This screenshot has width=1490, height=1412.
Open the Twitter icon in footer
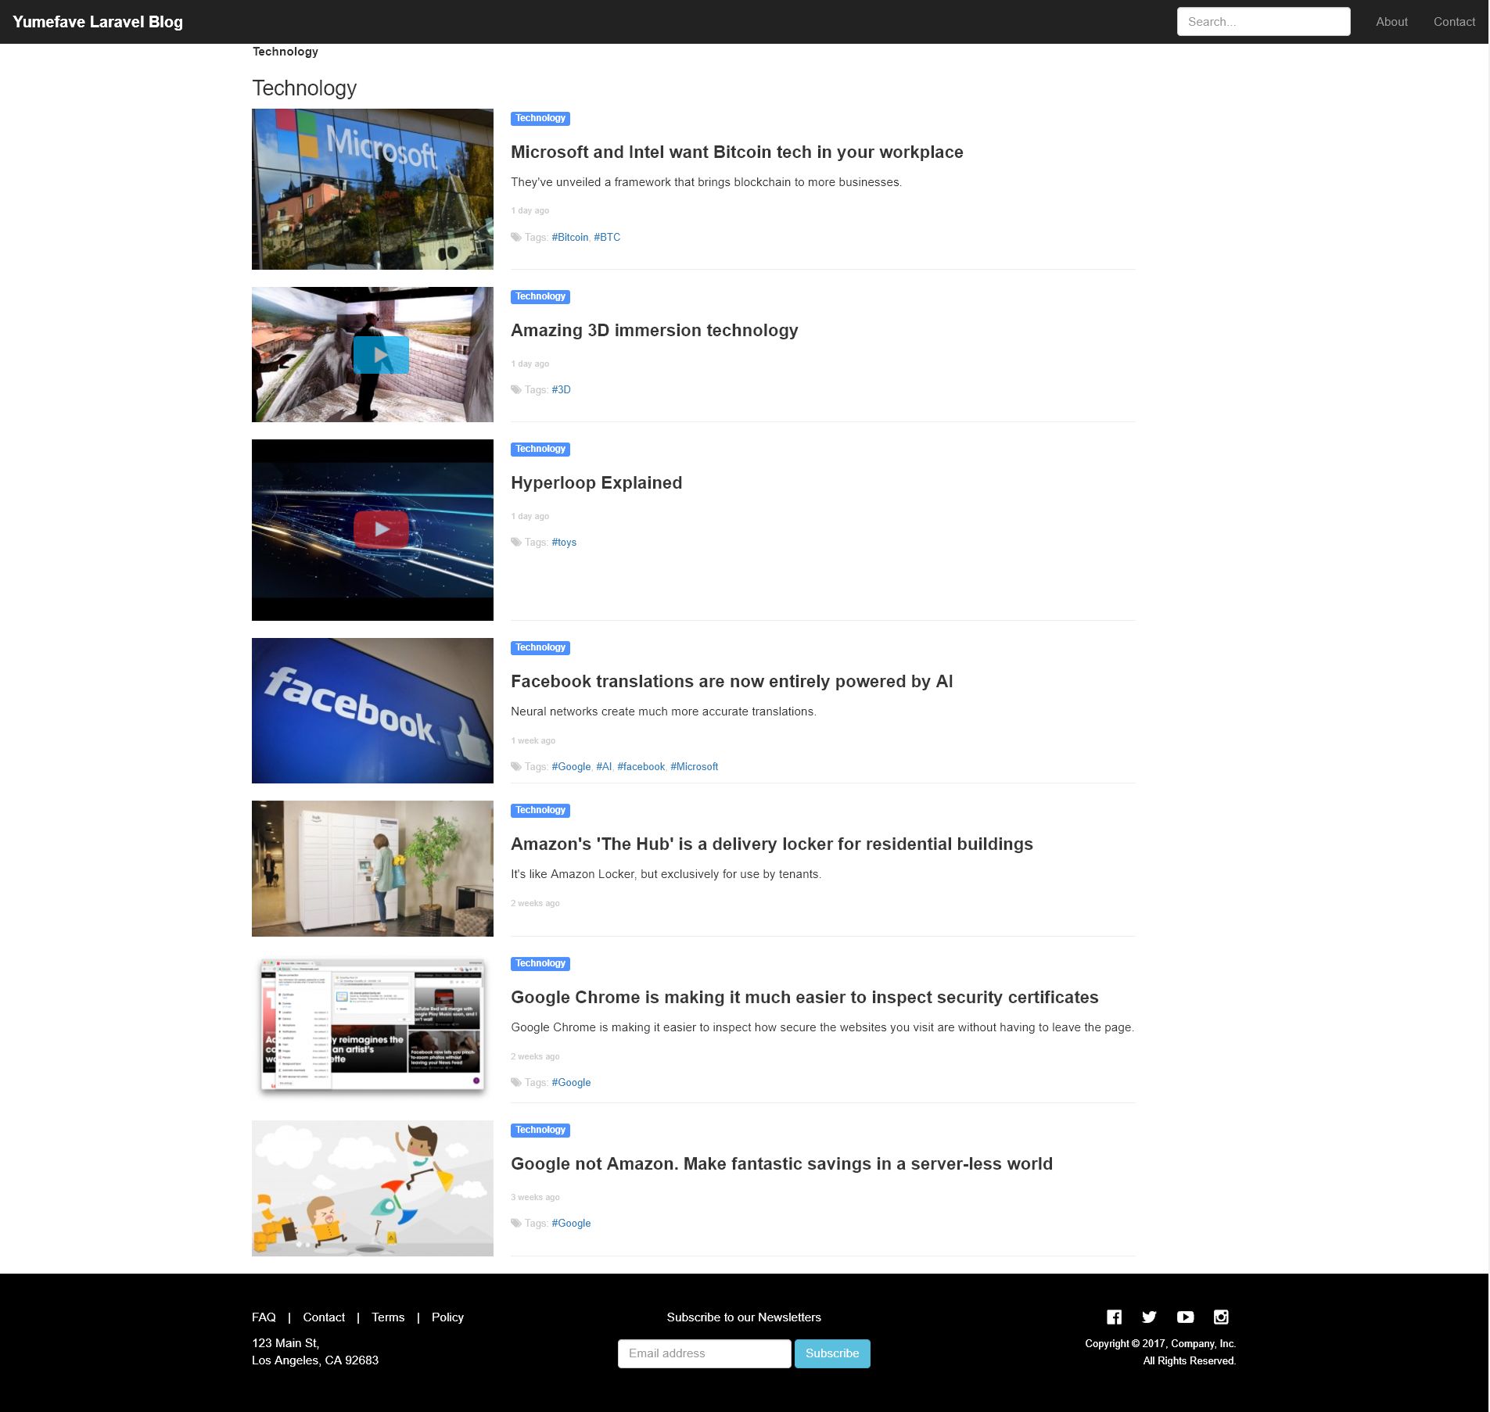(x=1149, y=1317)
